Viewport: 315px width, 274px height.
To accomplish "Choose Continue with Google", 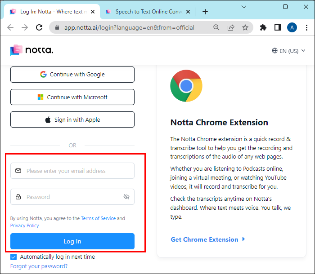I will 72,75.
